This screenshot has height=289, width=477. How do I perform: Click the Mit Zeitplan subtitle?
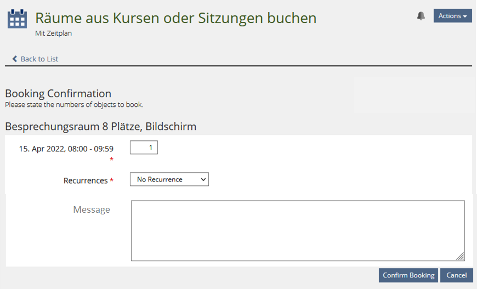tap(54, 33)
